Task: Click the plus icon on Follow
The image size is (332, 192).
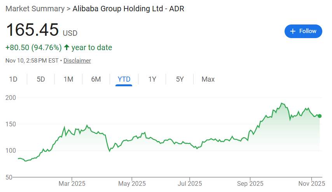Action: pos(293,31)
